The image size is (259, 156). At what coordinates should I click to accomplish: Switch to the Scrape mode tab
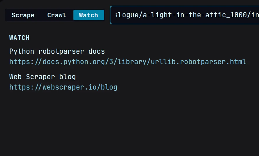(x=23, y=15)
